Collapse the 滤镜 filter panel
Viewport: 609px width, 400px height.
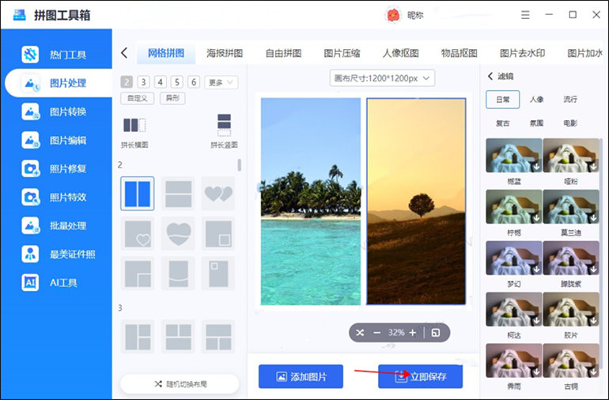coord(490,76)
